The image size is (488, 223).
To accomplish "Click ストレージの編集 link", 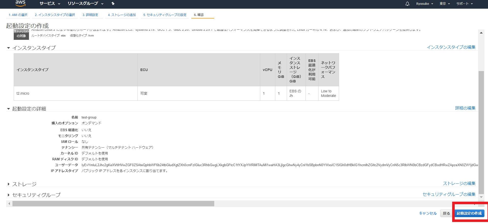I will coord(459,183).
